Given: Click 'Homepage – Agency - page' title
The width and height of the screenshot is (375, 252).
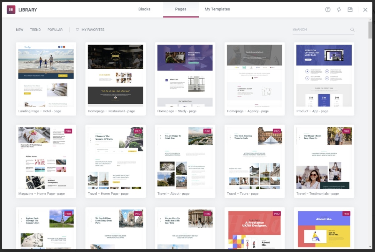Looking at the screenshot, I should (x=248, y=111).
